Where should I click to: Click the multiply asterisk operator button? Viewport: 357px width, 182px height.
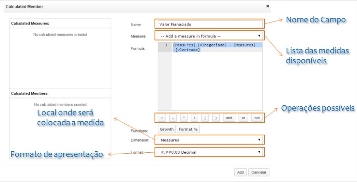tap(184, 118)
